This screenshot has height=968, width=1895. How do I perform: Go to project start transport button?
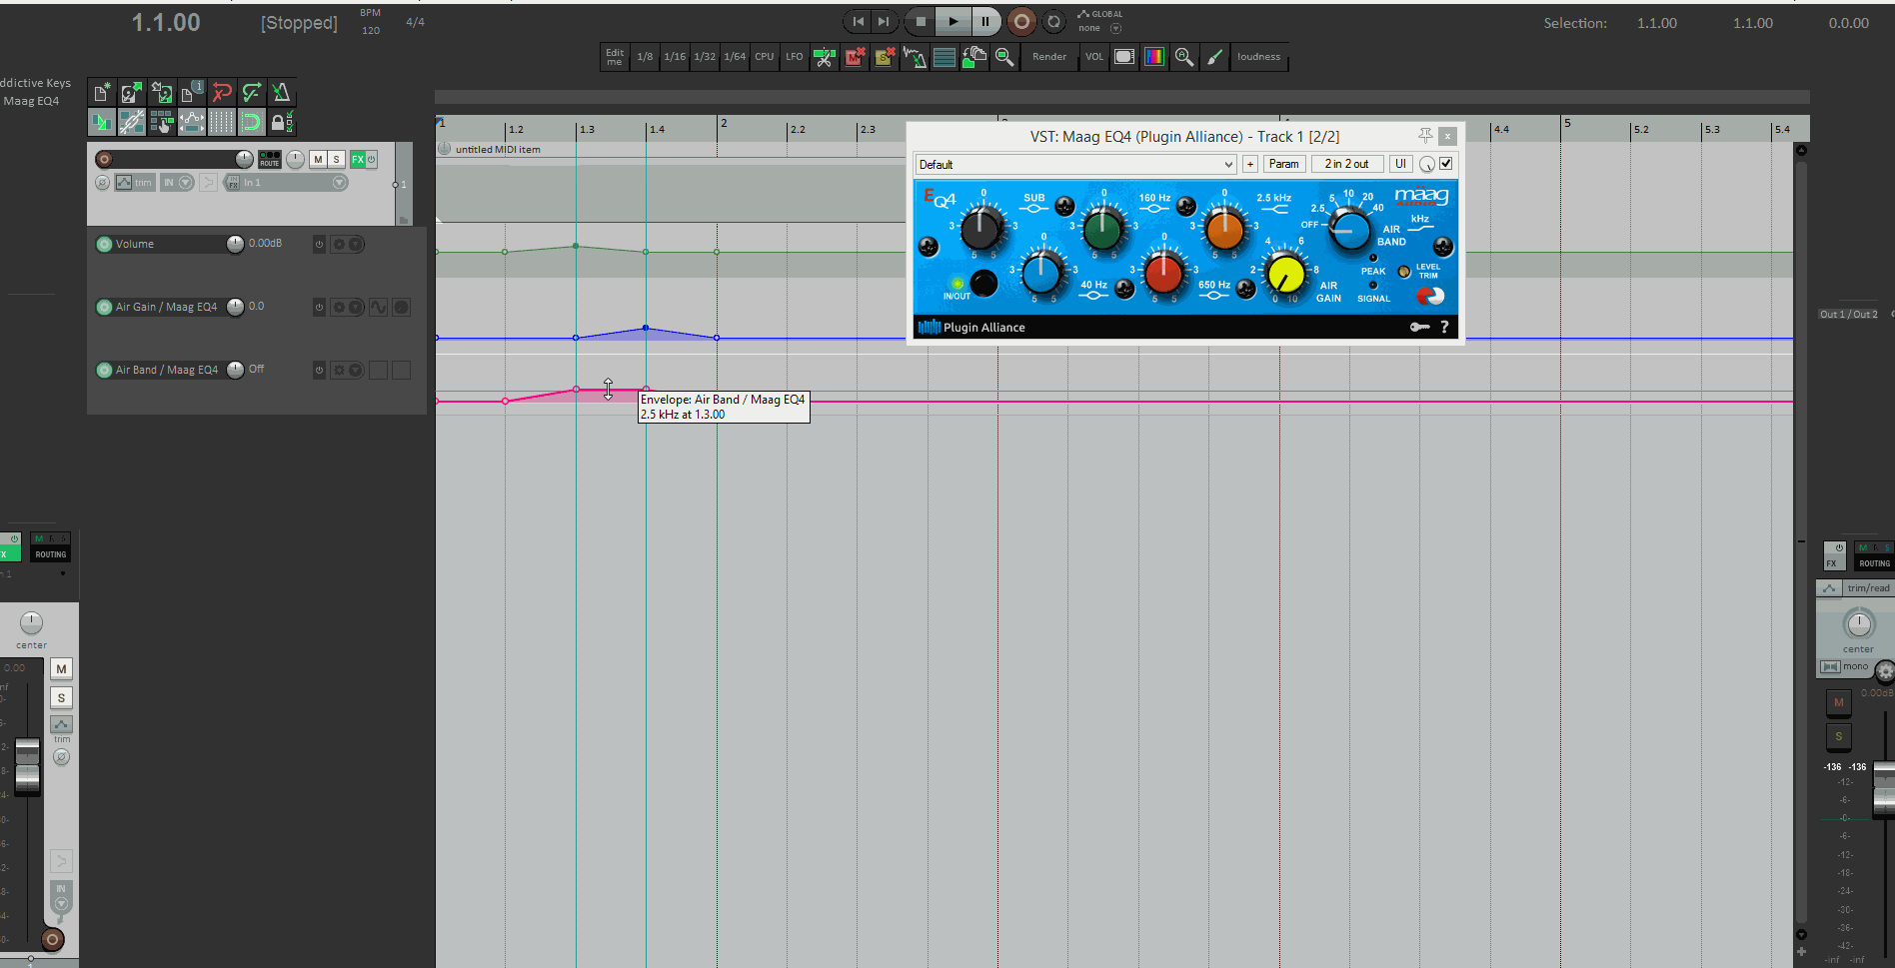[x=858, y=21]
